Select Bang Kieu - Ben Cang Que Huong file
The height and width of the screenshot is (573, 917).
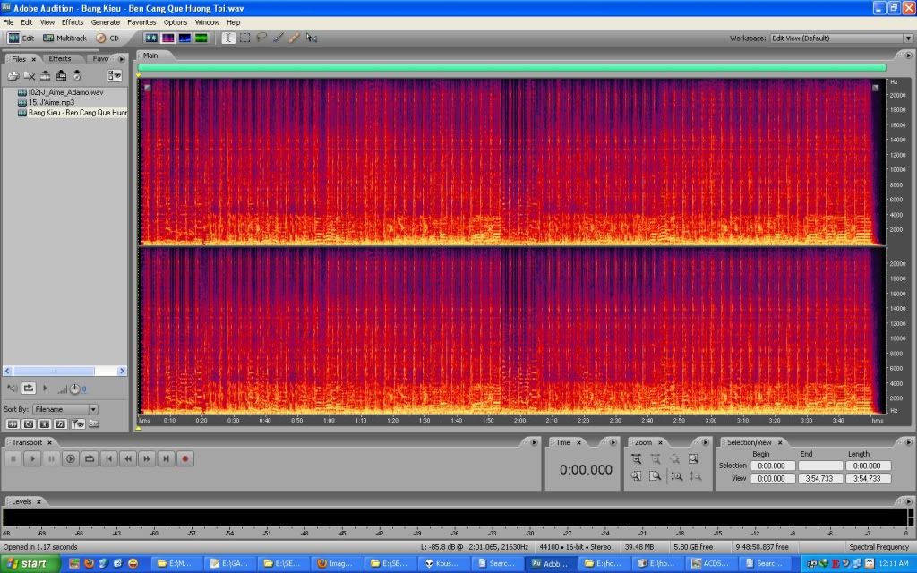[x=73, y=112]
